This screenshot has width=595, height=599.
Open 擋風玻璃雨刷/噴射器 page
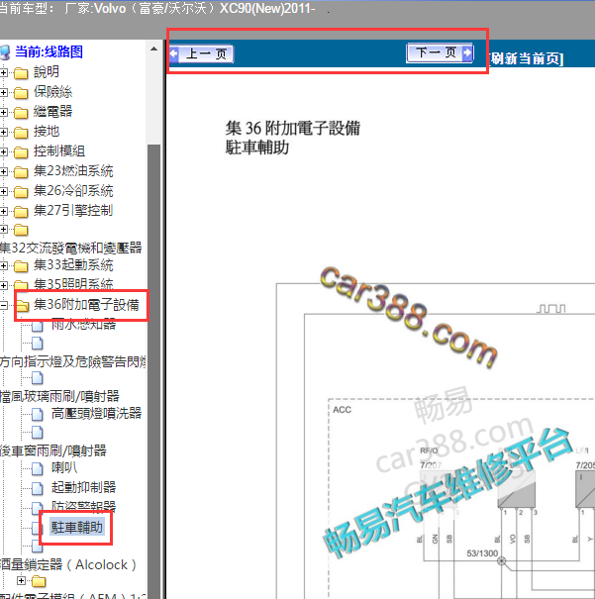(x=59, y=397)
